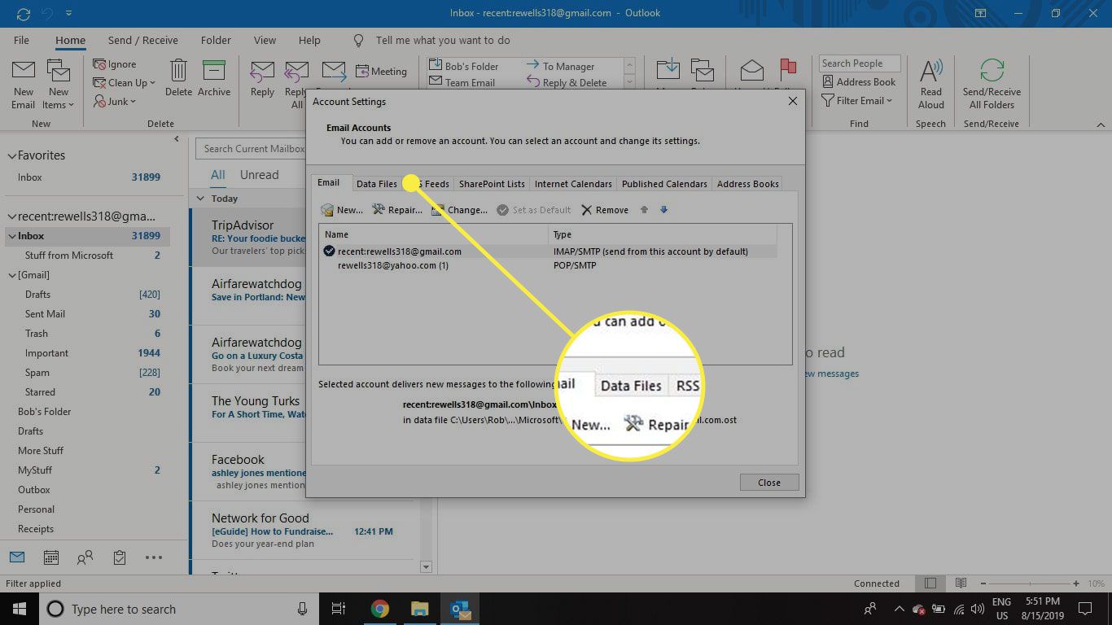The image size is (1112, 625).
Task: Click the Search Current Mailbox field
Action: pos(251,148)
